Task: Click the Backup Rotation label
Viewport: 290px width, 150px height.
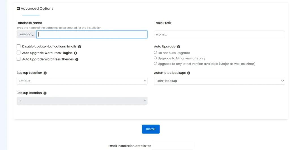Action: (x=29, y=93)
